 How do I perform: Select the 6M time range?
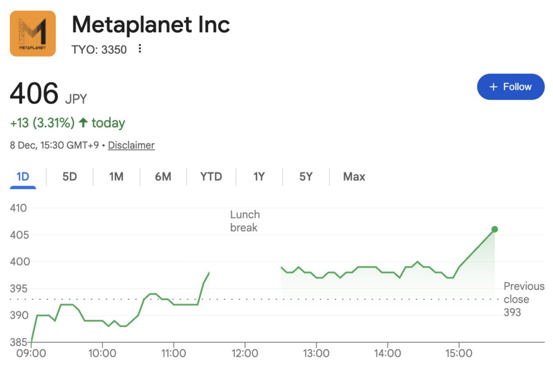click(163, 176)
